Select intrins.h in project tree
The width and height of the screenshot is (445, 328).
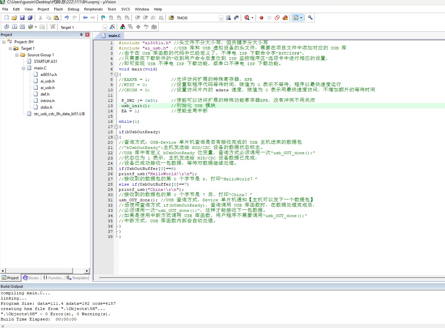(x=47, y=101)
